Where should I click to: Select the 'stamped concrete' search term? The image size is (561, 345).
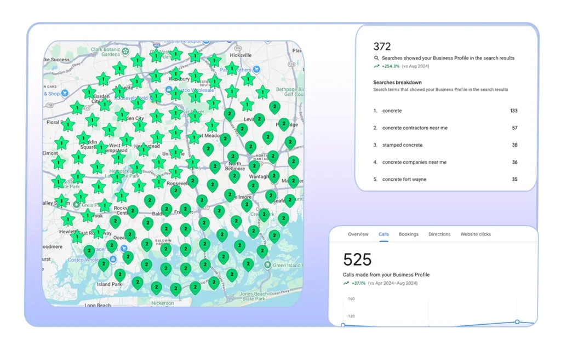402,145
